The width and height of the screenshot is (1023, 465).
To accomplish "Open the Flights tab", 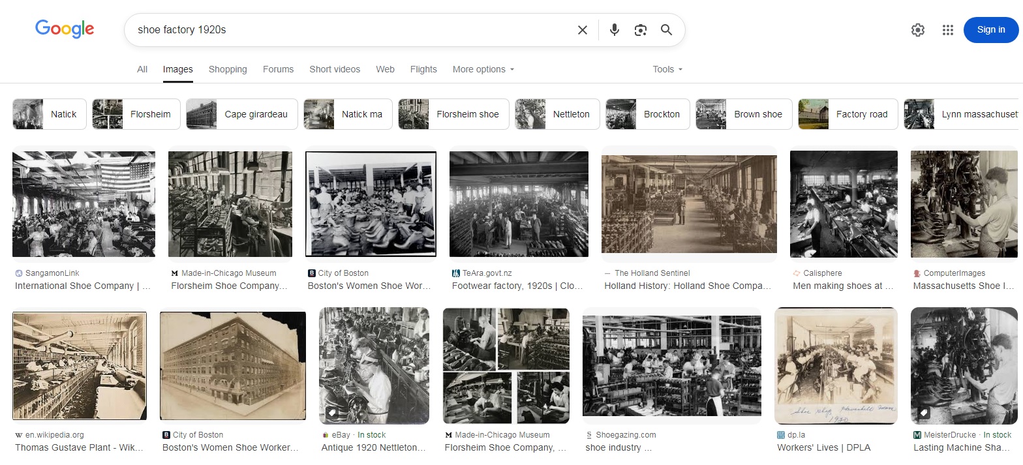I will [423, 69].
